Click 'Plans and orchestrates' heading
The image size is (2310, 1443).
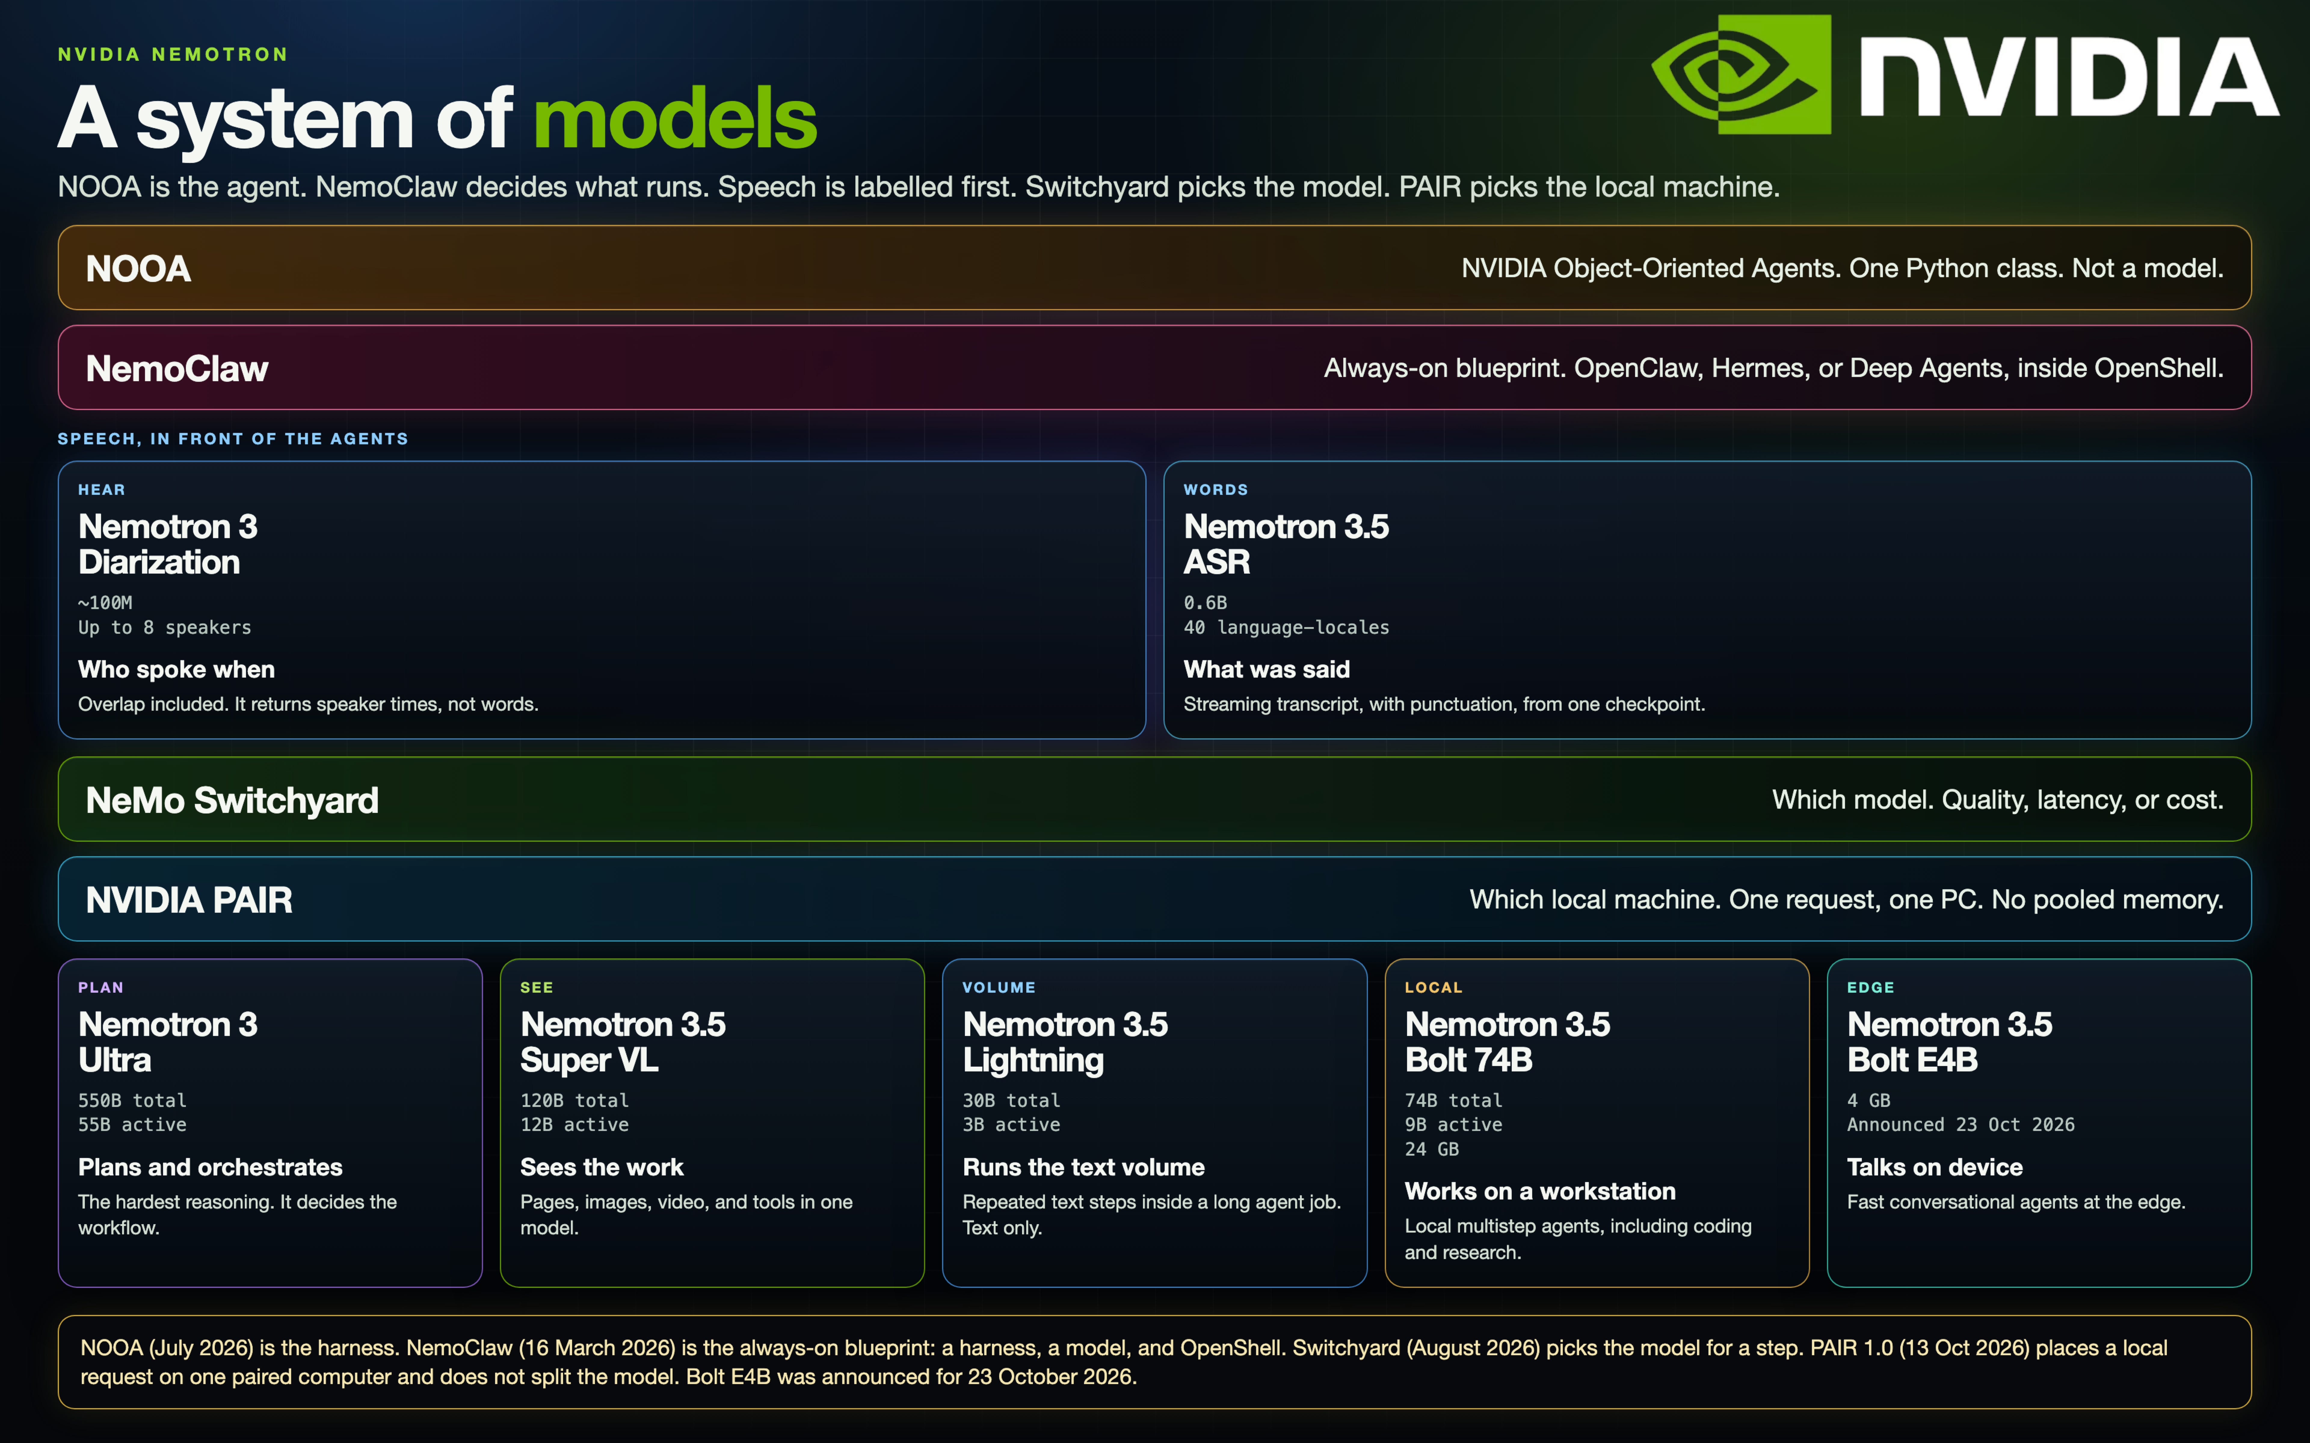[x=210, y=1167]
